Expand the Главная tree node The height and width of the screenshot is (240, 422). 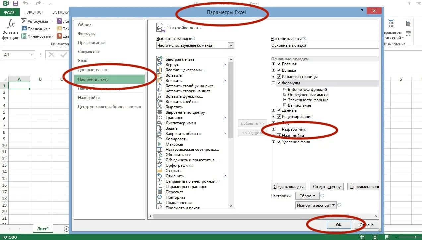click(274, 64)
